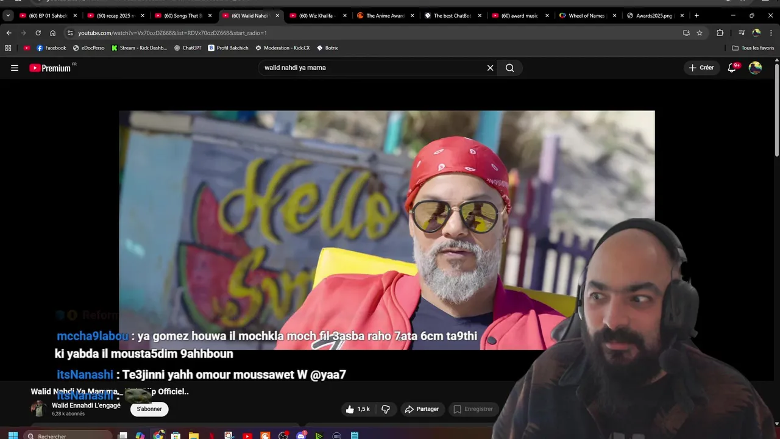Open Chrome three-dot menu
Image resolution: width=780 pixels, height=439 pixels.
point(771,33)
